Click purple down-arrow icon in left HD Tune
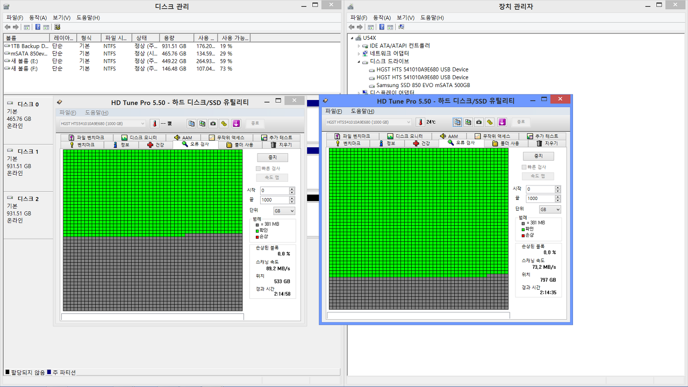This screenshot has height=387, width=688. coord(236,123)
